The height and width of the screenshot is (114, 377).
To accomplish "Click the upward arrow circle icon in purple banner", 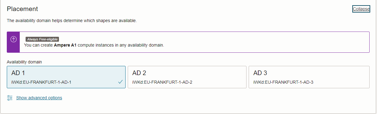I will [13, 39].
